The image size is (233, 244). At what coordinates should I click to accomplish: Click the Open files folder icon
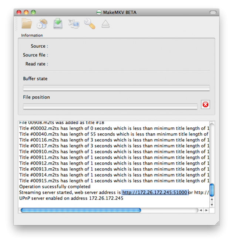click(27, 24)
